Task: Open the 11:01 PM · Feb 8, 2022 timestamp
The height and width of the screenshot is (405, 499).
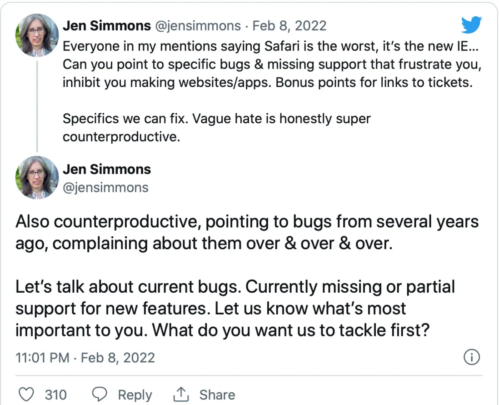Action: (x=85, y=358)
